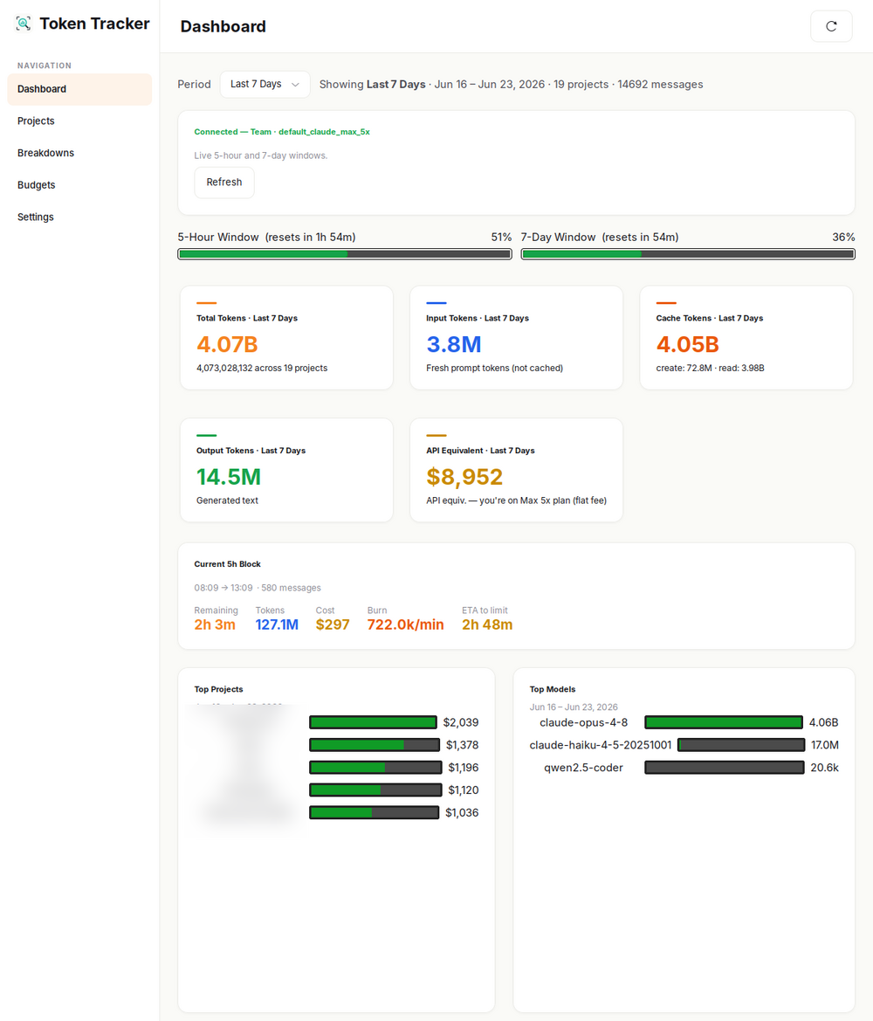Click the Token Tracker logo icon
Image resolution: width=873 pixels, height=1021 pixels.
click(x=24, y=24)
